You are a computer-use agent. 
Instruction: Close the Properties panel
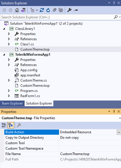pos(119,111)
